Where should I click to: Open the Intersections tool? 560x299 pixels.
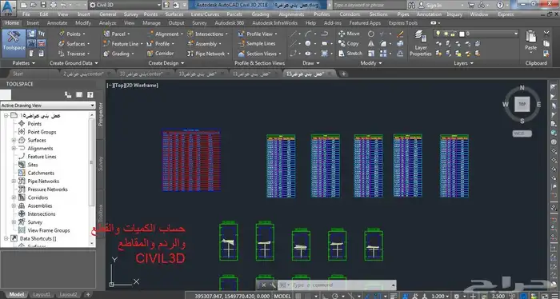(x=207, y=34)
